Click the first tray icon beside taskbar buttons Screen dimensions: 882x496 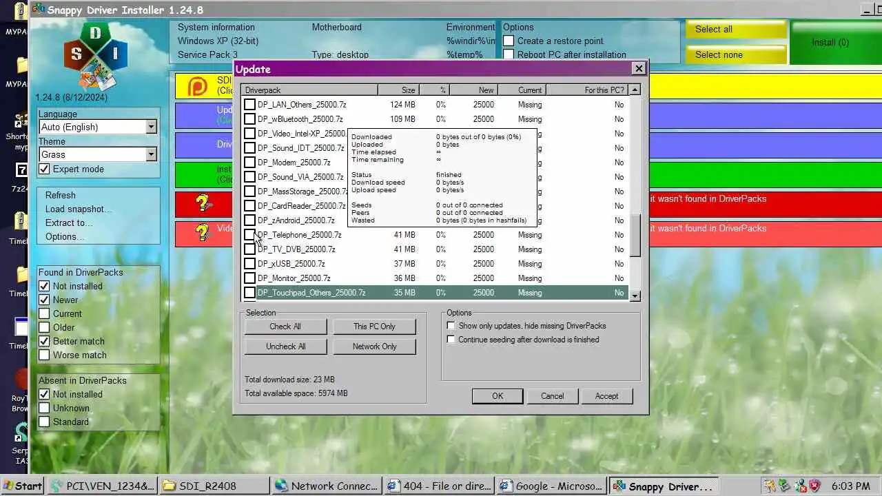coord(768,486)
